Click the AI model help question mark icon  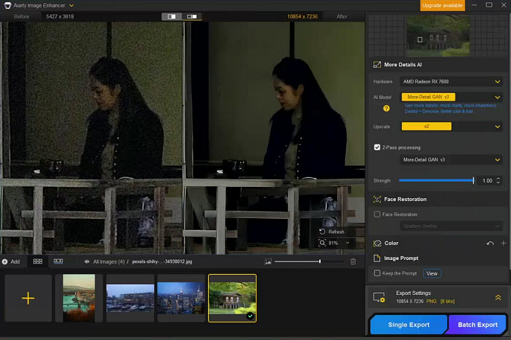tap(386, 109)
